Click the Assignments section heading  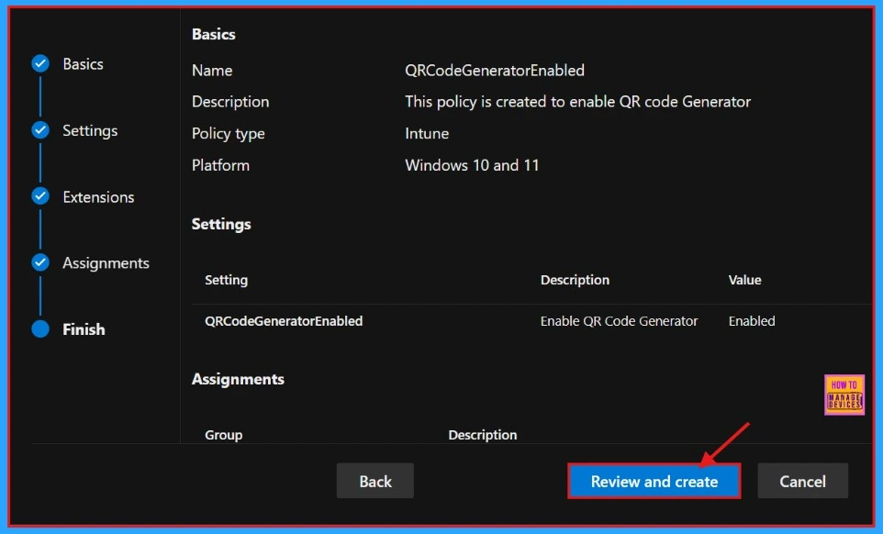(238, 379)
